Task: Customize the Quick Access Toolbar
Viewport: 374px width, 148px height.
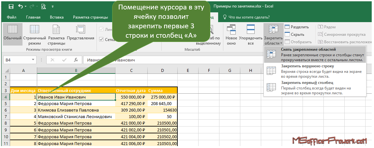Action: [52, 7]
